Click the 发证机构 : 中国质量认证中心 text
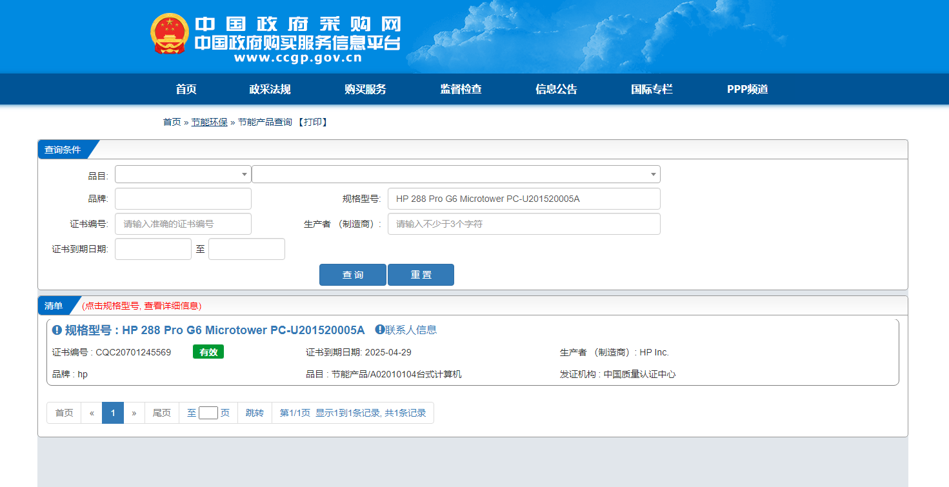 (x=617, y=374)
